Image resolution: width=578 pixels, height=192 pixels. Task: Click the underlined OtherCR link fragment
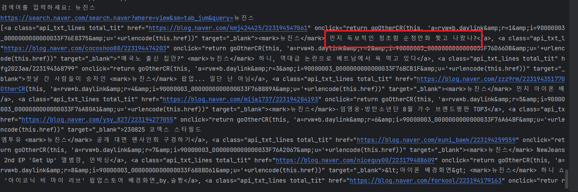(13, 89)
